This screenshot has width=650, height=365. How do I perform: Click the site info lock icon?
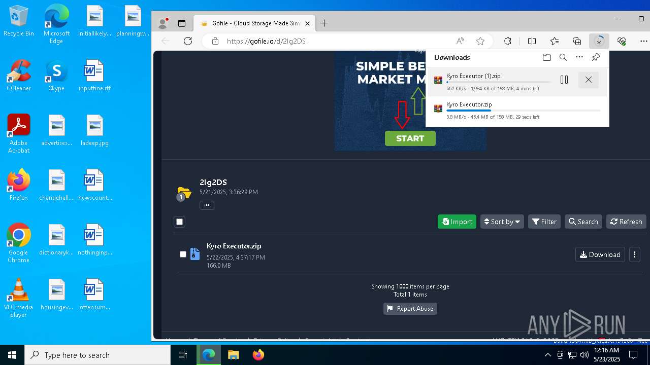(x=215, y=41)
